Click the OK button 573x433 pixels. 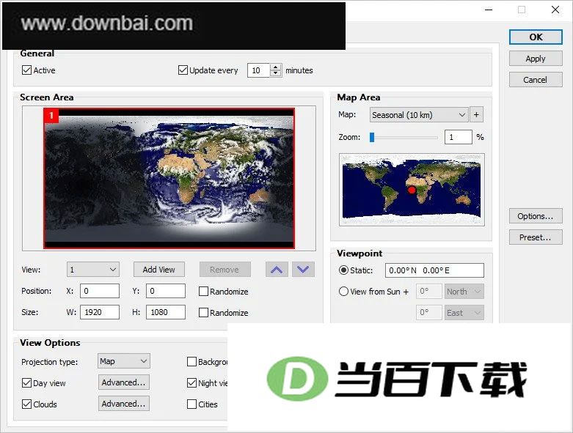coord(536,37)
